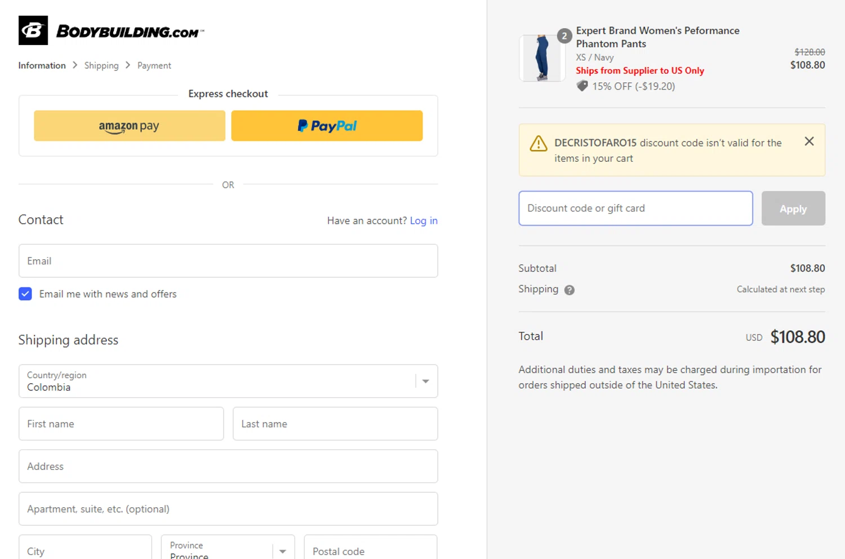Screen dimensions: 845x559
Task: Click the Shipping address heading
Action: pos(68,340)
